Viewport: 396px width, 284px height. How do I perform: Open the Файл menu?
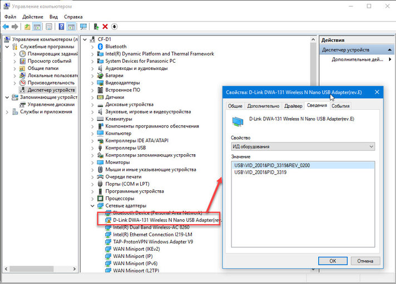click(x=10, y=17)
